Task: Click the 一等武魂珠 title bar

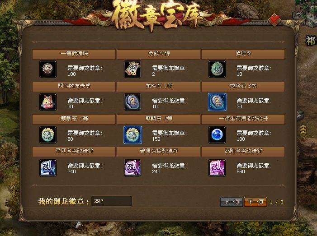Action: click(74, 54)
